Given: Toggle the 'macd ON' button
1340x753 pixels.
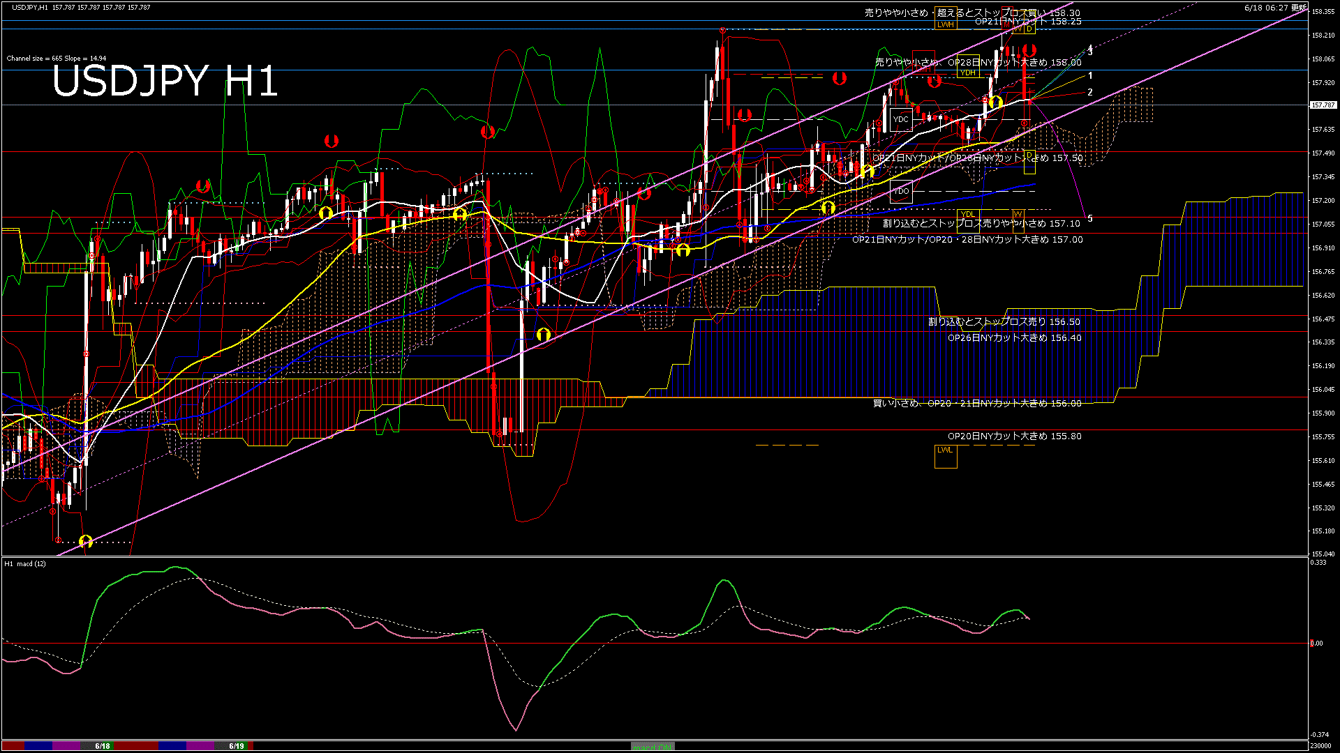Looking at the screenshot, I should click(x=653, y=747).
